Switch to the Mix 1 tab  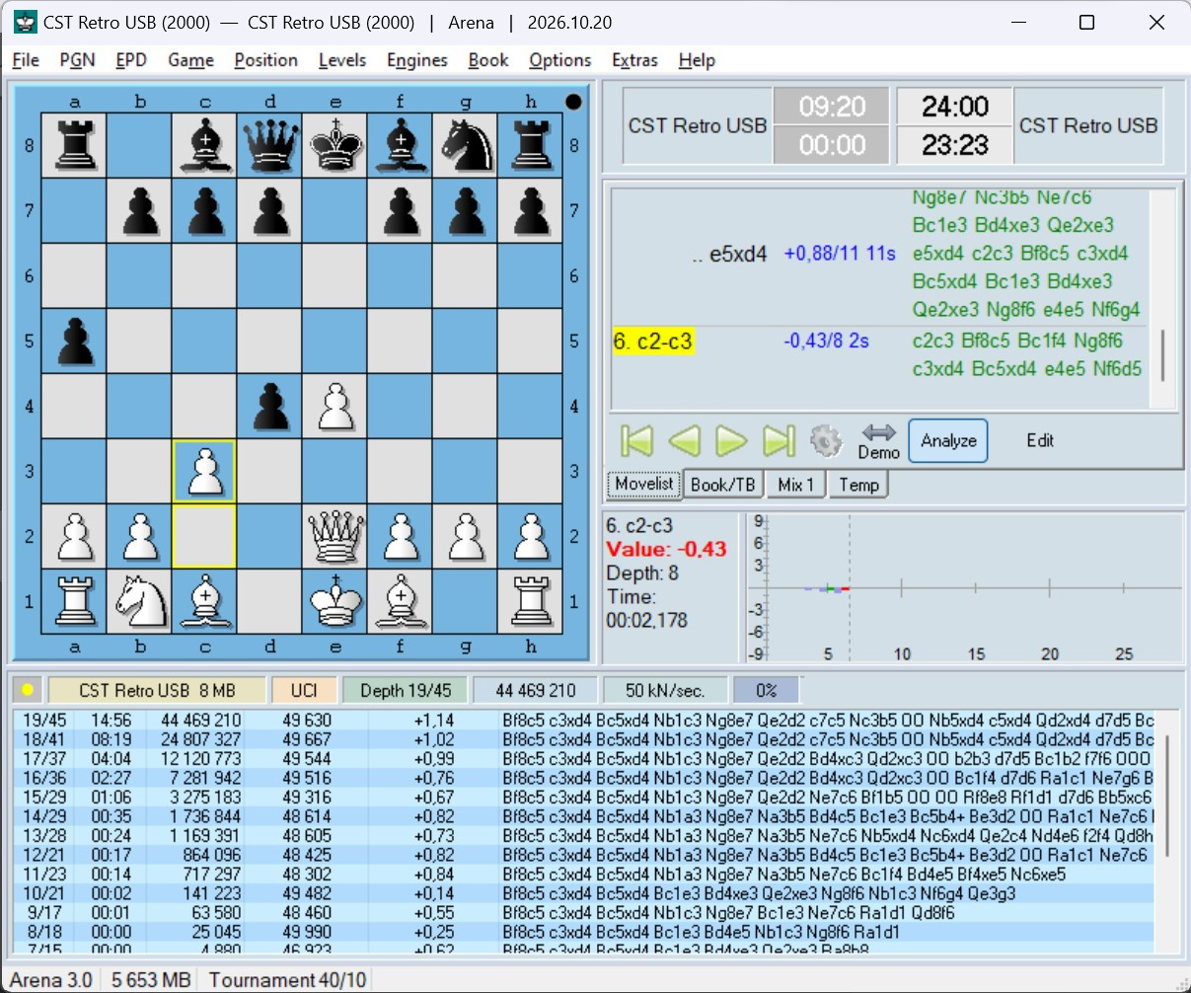click(x=796, y=485)
